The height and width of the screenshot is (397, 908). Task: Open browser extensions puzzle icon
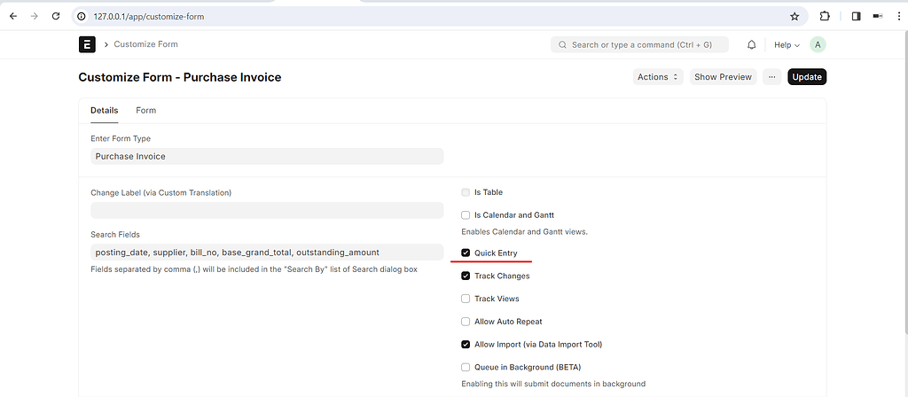pyautogui.click(x=825, y=16)
